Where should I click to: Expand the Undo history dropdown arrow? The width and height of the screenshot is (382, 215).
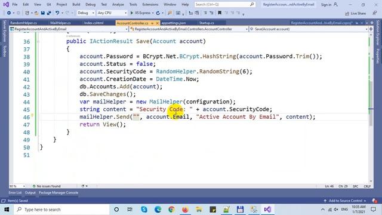[x=62, y=13]
